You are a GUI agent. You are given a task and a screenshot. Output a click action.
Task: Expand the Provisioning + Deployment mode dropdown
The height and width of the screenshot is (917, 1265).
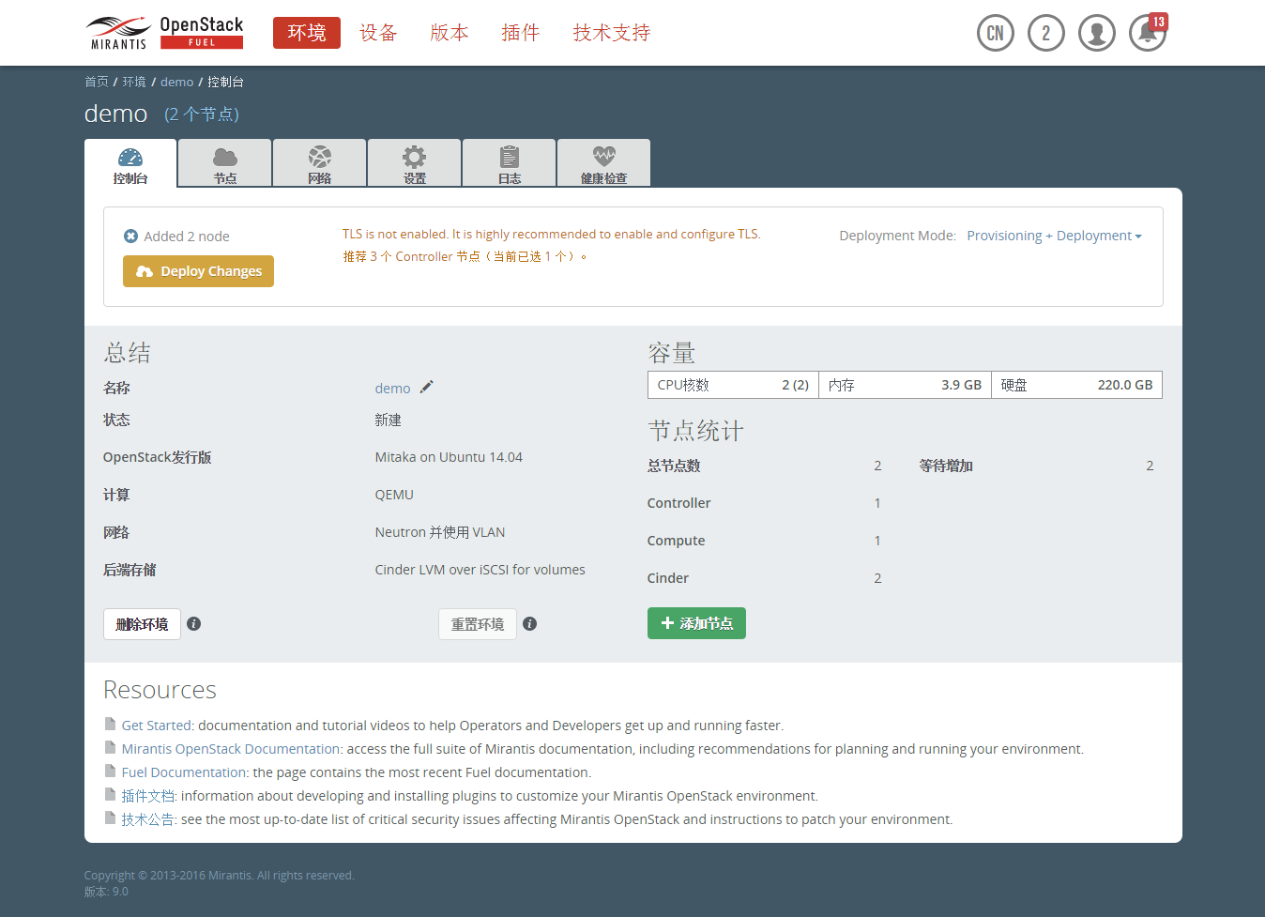[1054, 236]
